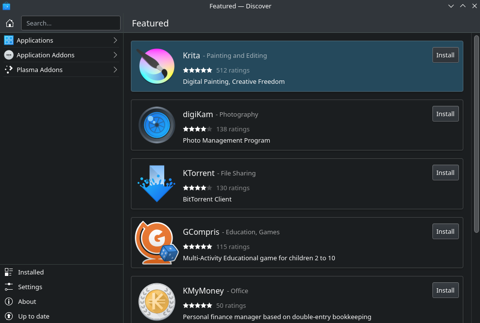480x323 pixels.
Task: Open the KTorrent title text
Action: (199, 173)
